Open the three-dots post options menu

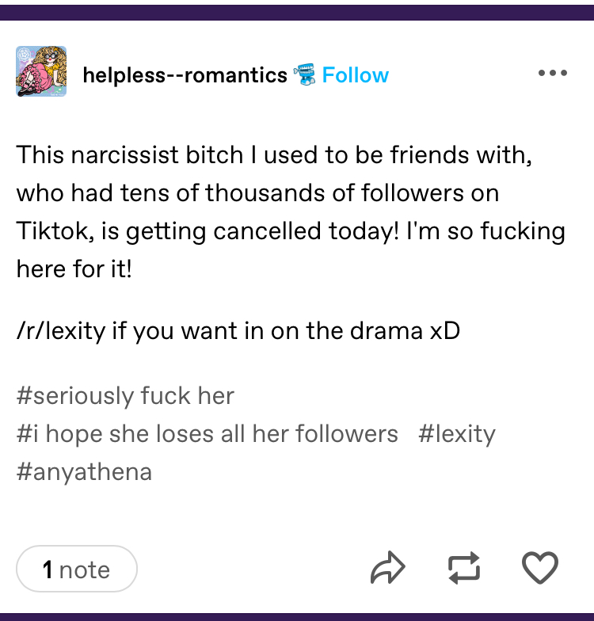553,73
